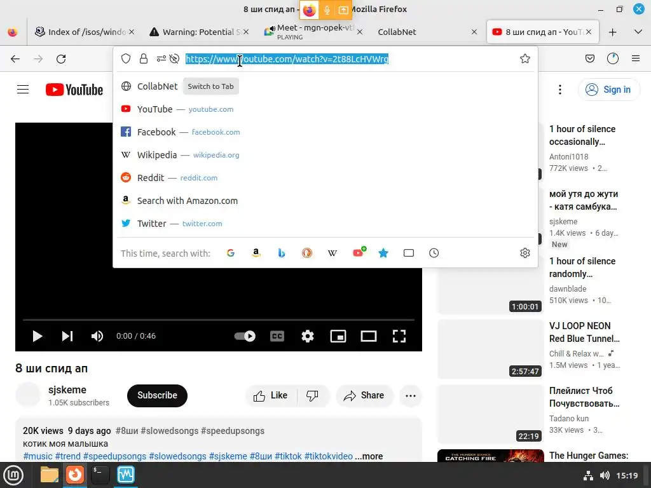Click the autoplay blocked icon in address bar
The height and width of the screenshot is (488, 651).
[x=174, y=59]
